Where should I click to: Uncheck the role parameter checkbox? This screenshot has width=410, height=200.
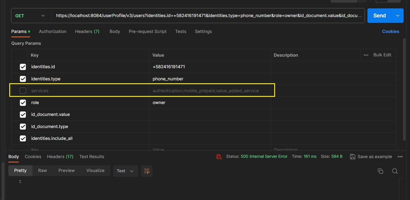point(23,103)
